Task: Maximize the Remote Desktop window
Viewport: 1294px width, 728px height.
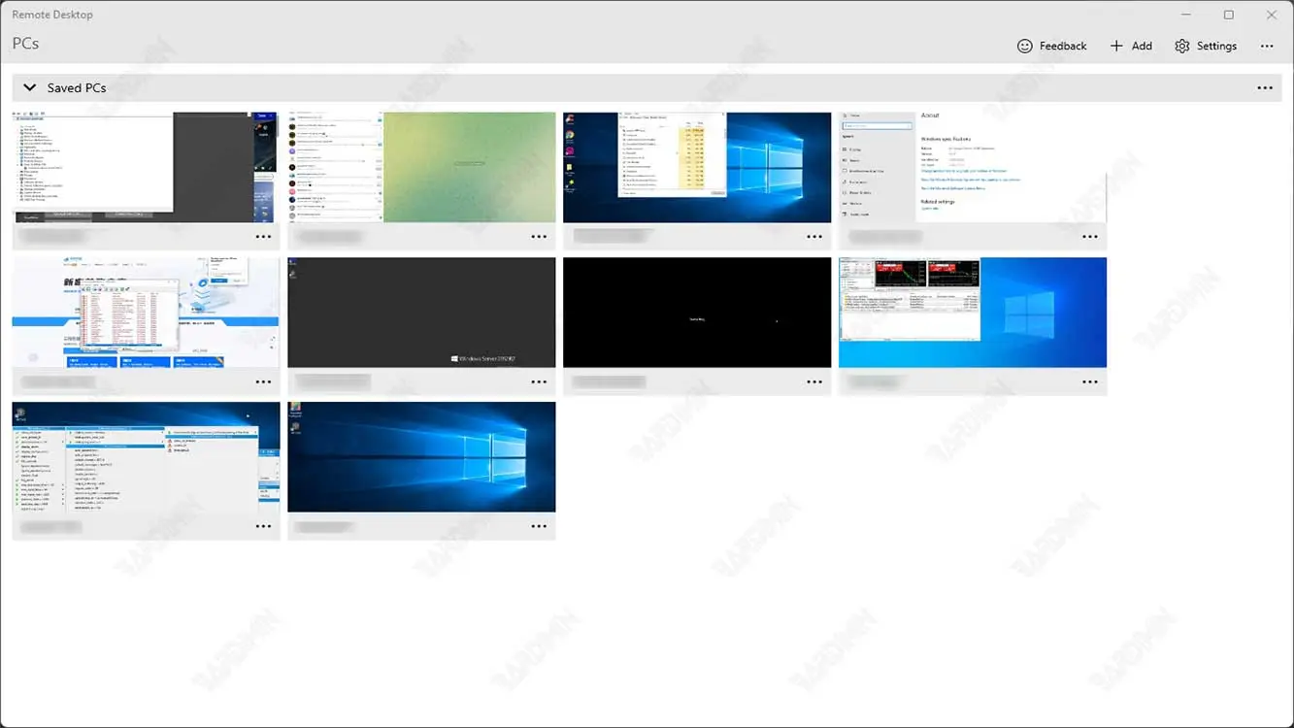Action: click(x=1229, y=15)
